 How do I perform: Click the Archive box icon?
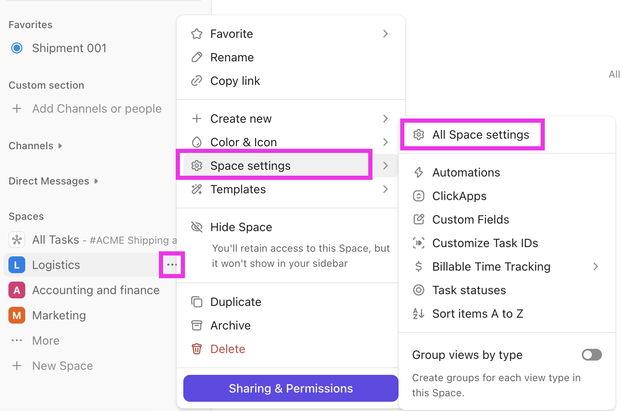click(x=197, y=325)
